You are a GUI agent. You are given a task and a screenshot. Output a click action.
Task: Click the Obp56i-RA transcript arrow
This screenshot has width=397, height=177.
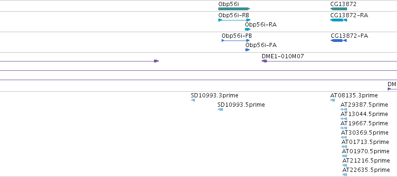(x=248, y=29)
